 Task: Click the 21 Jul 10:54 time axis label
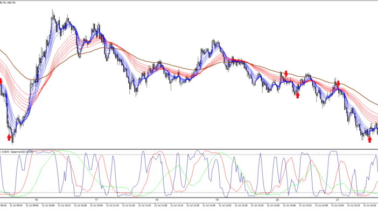coord(96,206)
